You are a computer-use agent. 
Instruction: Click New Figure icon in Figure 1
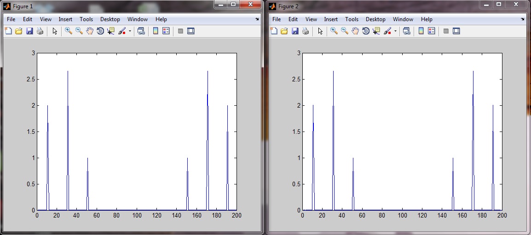click(x=8, y=31)
